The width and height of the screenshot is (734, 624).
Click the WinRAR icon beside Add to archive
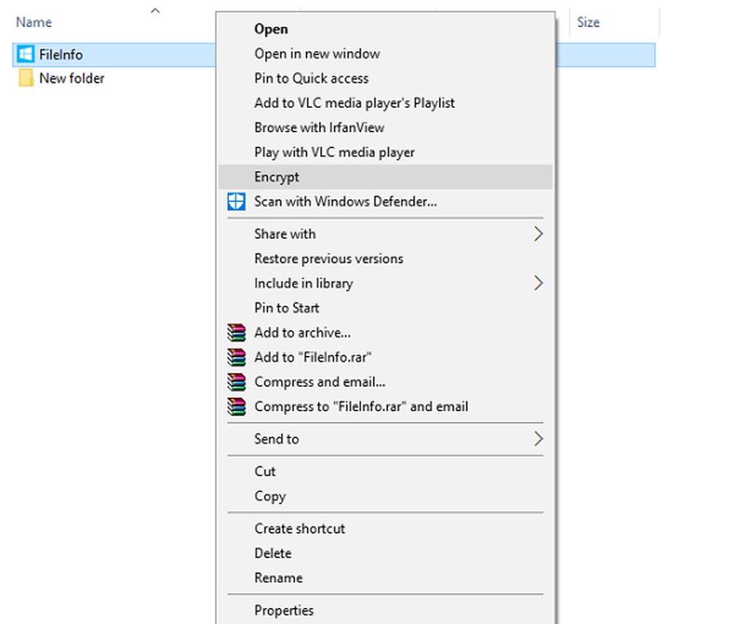coord(236,333)
